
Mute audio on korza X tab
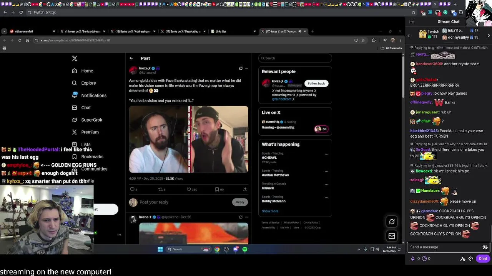pyautogui.click(x=300, y=31)
